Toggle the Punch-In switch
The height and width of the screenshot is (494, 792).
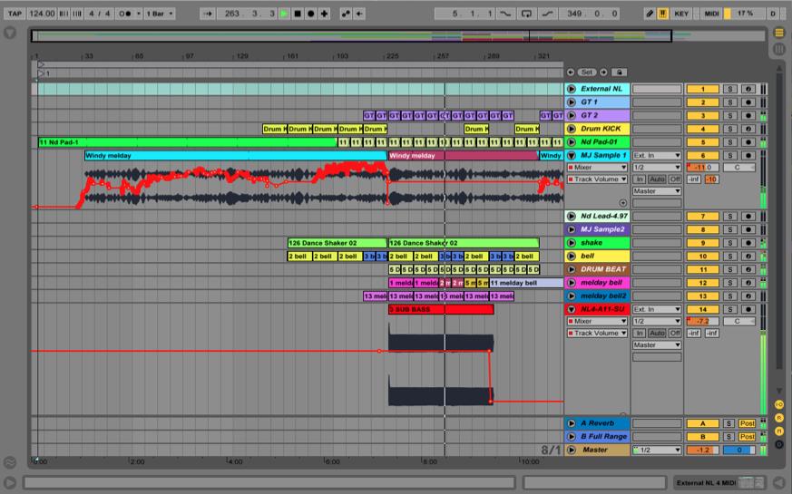click(505, 14)
